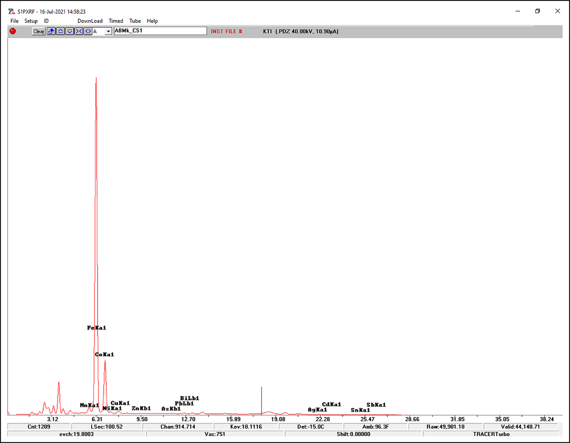This screenshot has width=570, height=443.
Task: Open the Help menu
Action: pyautogui.click(x=152, y=21)
